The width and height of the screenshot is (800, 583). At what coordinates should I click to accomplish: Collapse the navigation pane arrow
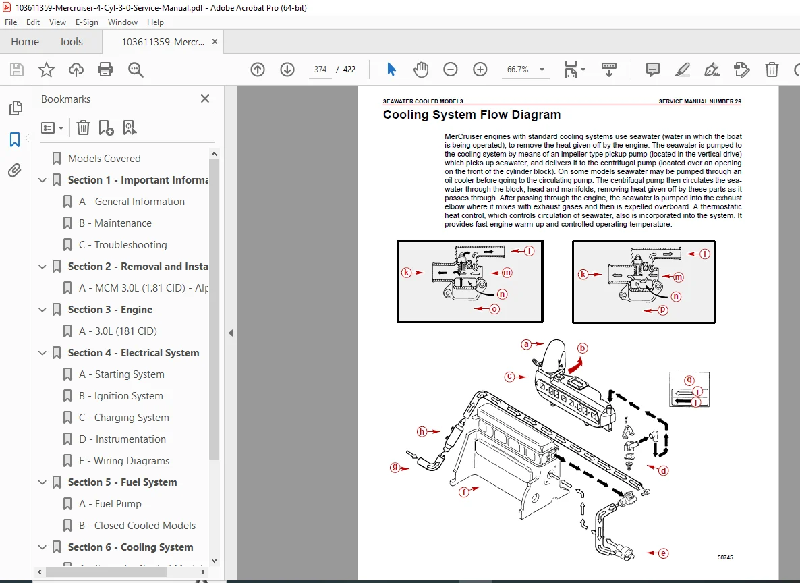[231, 333]
